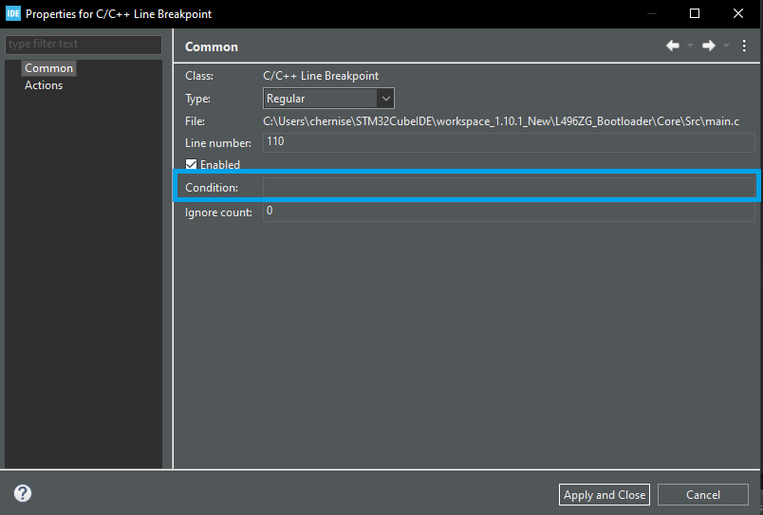Click the forward navigation arrow icon
Screen dimensions: 763x515
(709, 46)
